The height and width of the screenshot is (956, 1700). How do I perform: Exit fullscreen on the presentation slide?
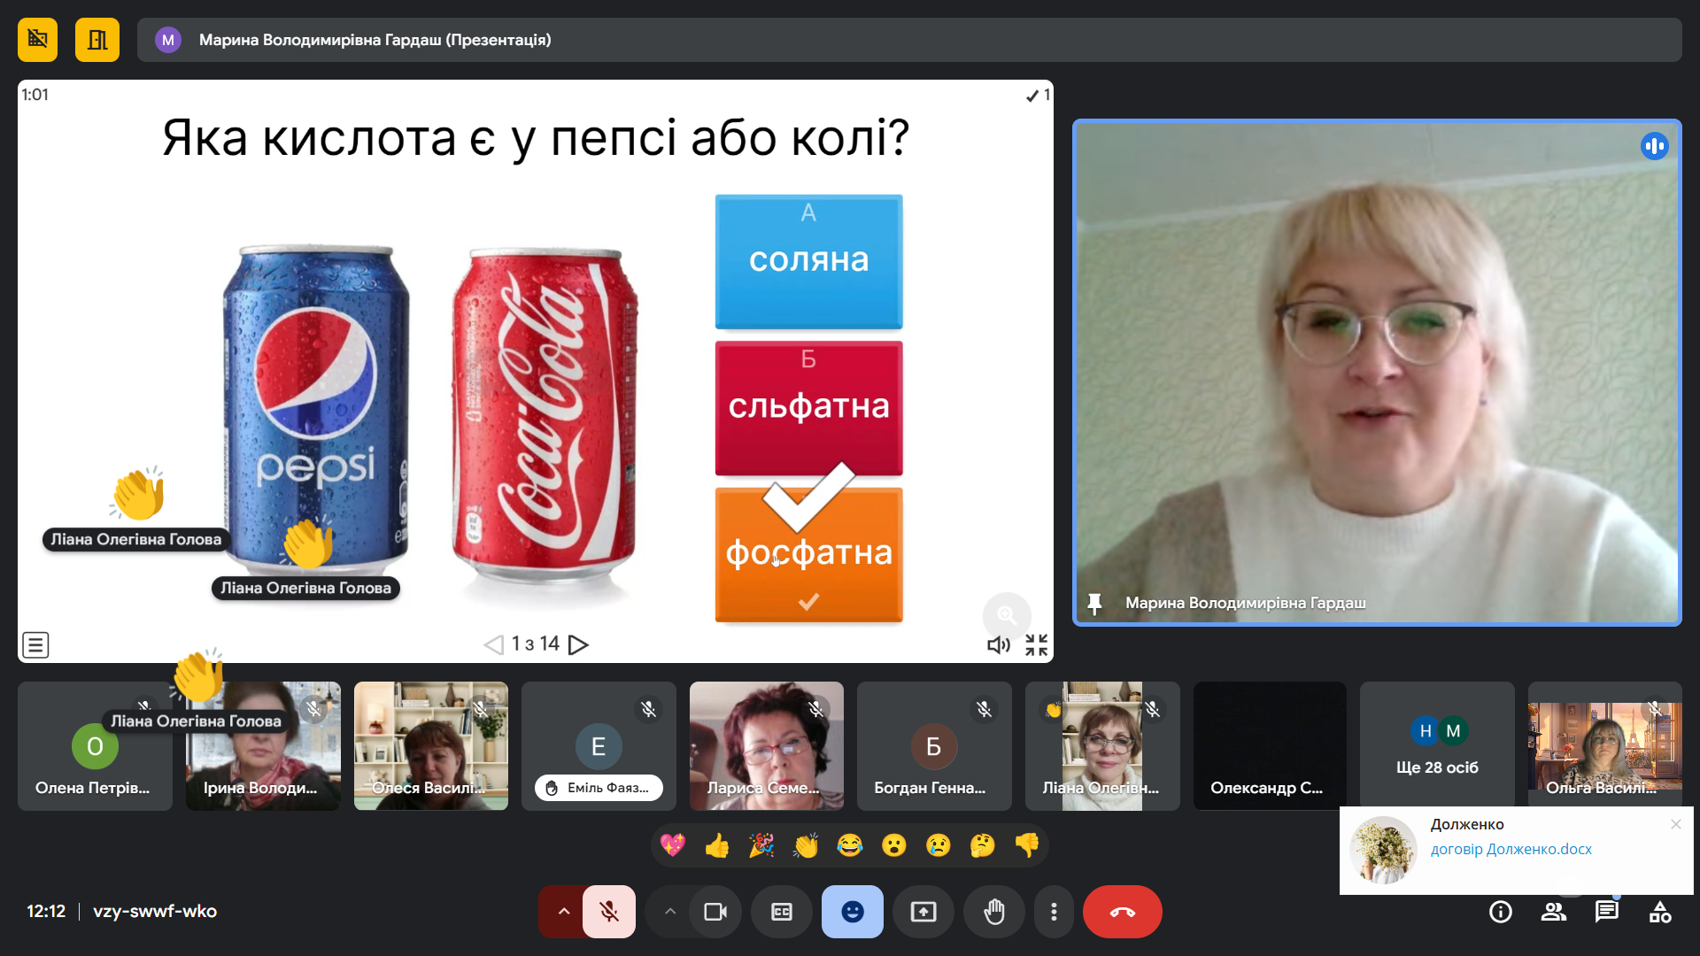pos(1037,644)
